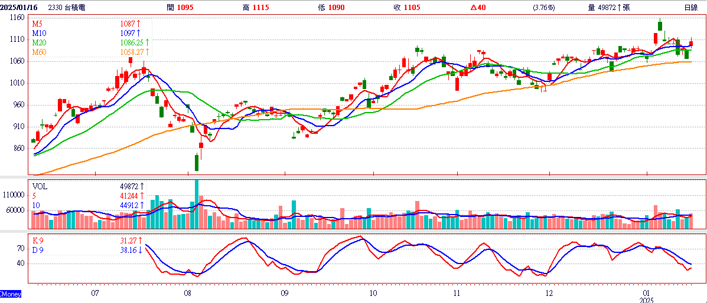This screenshot has height=303, width=707.
Task: Click the 12 month marker on time axis
Action: click(549, 294)
